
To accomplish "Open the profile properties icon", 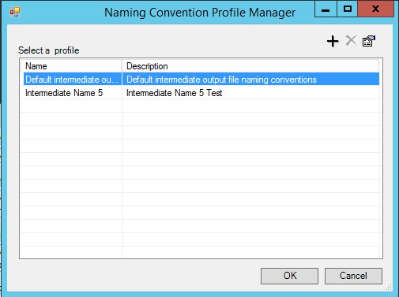I will (x=369, y=41).
